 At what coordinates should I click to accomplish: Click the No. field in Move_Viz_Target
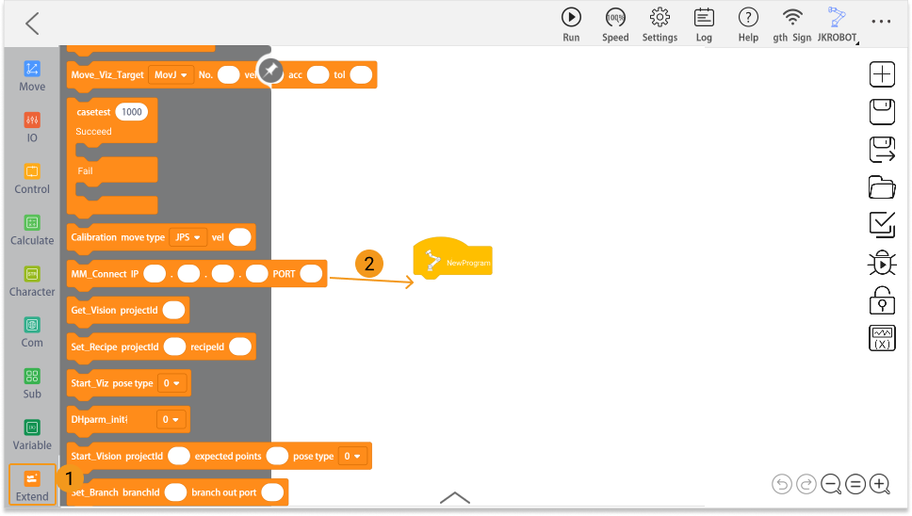[228, 75]
